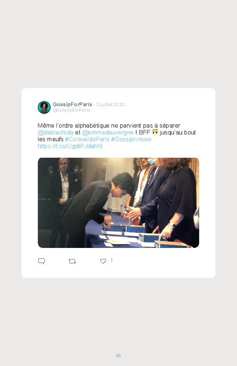Click the word "BFF" in the tweet
The height and width of the screenshot is (366, 237).
(144, 132)
